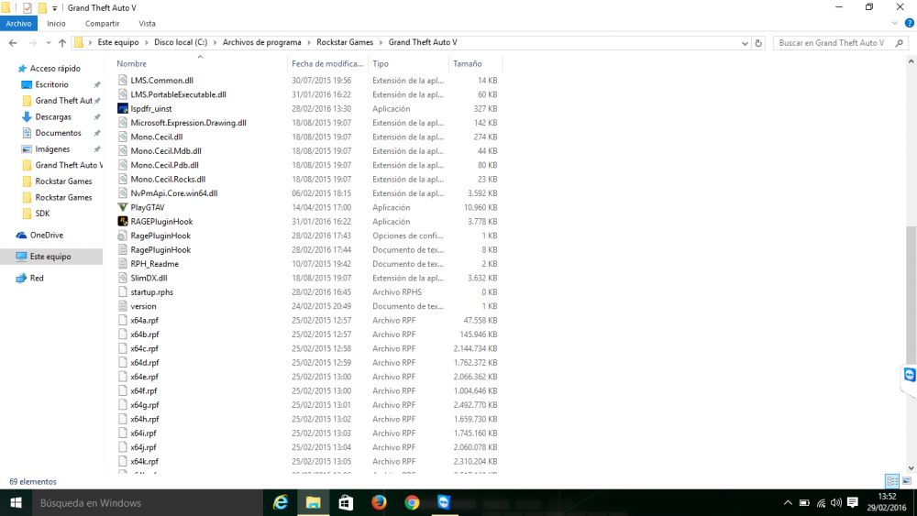
Task: Select the SlimDX.dll file
Action: (x=149, y=278)
